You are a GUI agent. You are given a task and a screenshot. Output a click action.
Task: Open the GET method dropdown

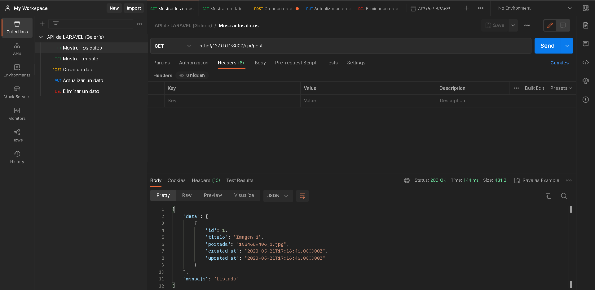click(x=173, y=46)
